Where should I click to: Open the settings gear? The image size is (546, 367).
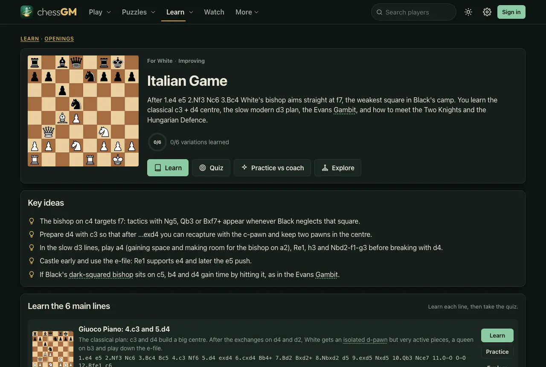tap(487, 12)
